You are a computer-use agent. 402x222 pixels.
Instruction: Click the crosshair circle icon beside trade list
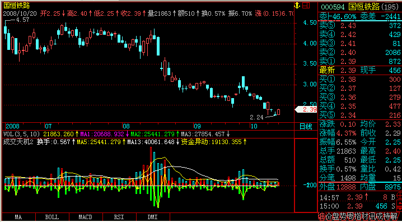tap(399, 195)
